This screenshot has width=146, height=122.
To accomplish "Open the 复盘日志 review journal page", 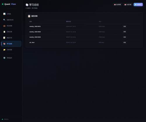I will click(11, 38).
